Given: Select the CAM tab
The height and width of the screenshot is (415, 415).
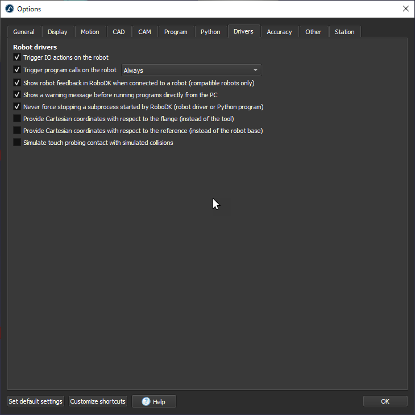Looking at the screenshot, I should 144,32.
